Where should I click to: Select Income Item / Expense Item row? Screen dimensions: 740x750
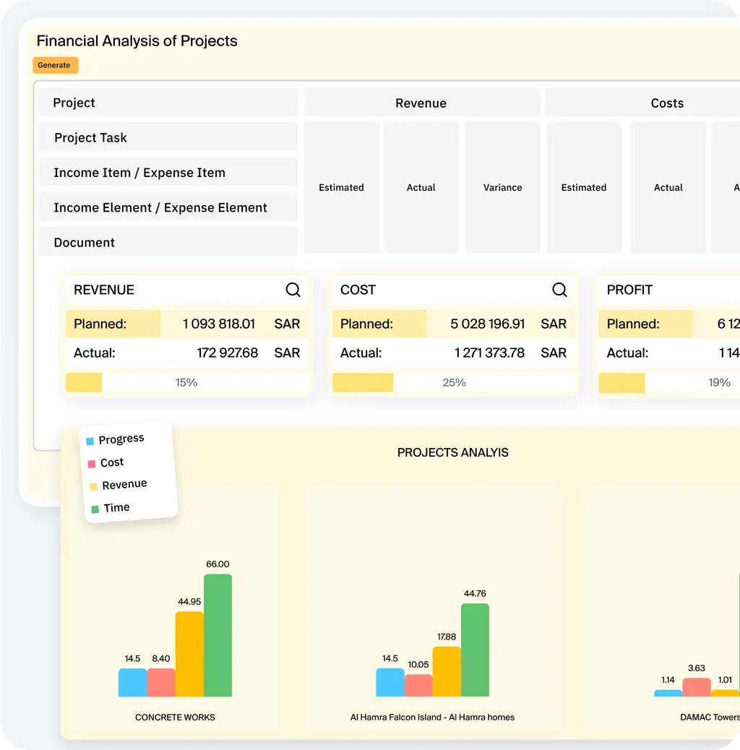coord(168,172)
